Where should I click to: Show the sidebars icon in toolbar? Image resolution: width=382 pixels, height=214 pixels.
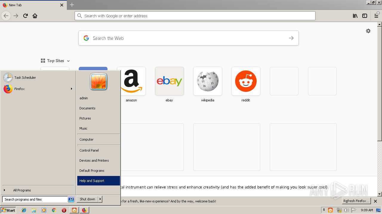coord(365,16)
